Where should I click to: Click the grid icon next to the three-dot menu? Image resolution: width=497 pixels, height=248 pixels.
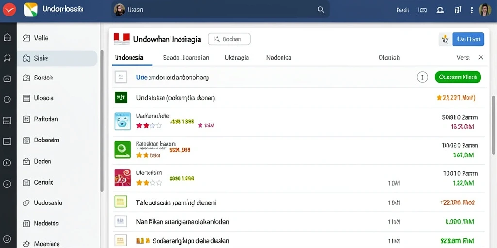click(x=457, y=10)
